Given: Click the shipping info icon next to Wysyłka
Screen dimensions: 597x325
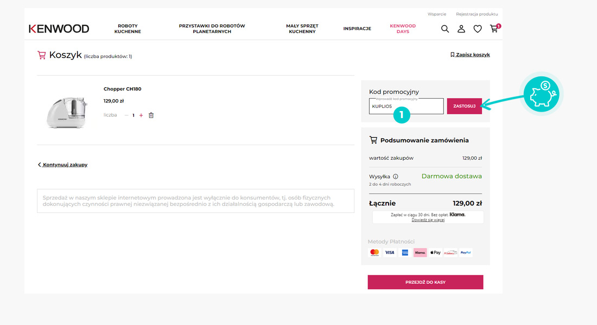Looking at the screenshot, I should 396,177.
